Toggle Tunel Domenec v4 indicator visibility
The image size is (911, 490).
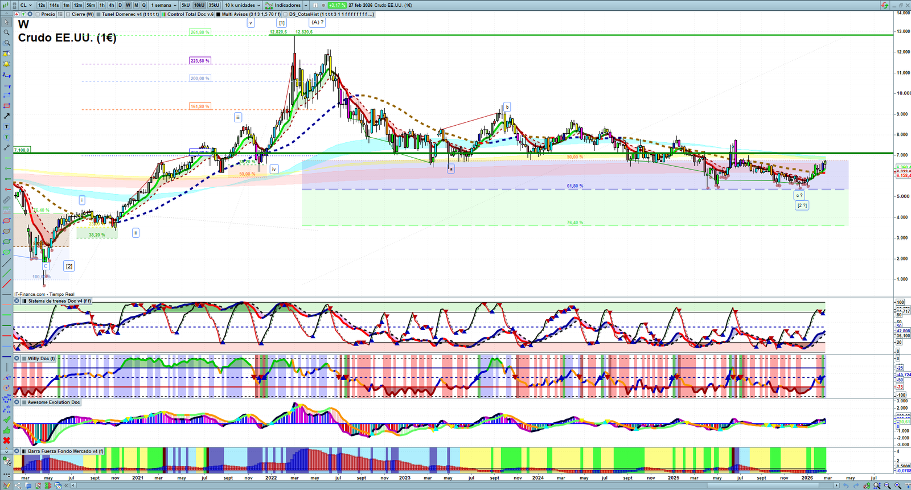[99, 14]
